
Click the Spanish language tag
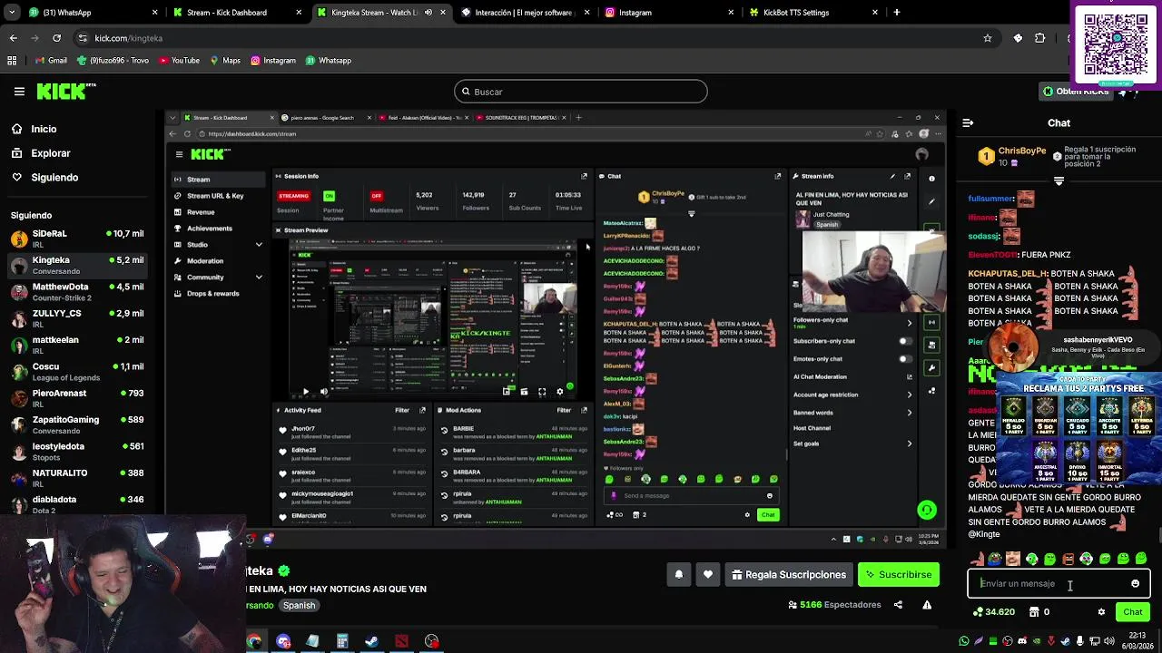pos(299,606)
